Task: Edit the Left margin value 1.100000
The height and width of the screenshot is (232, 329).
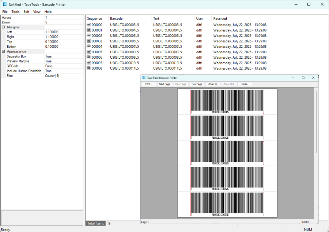Action: click(64, 32)
